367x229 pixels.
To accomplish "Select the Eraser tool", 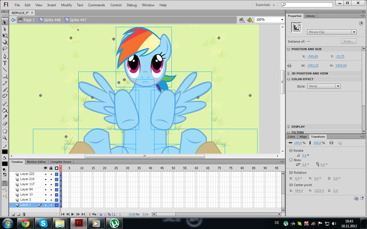I will [x=4, y=123].
